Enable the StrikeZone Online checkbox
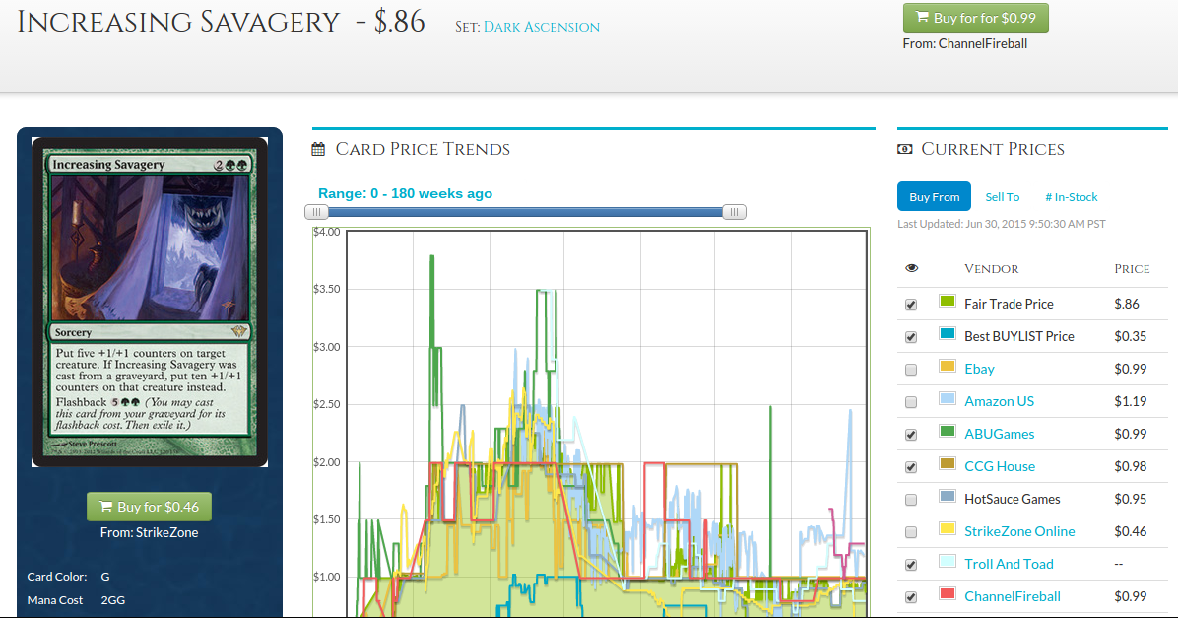The height and width of the screenshot is (618, 1178). point(911,532)
